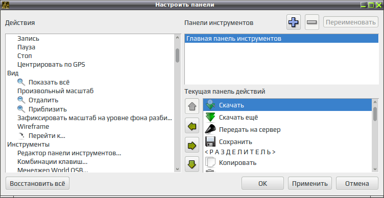Click actions list scrollbar up arrow
This screenshot has width=384, height=198.
point(178,37)
